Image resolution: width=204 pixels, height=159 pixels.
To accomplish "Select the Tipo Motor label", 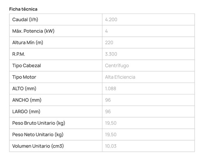I will (x=24, y=77).
